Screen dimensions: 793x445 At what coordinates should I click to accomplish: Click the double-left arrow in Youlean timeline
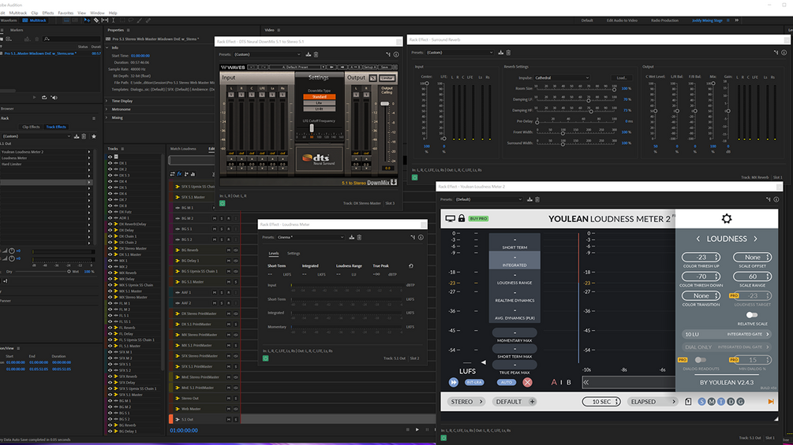click(585, 383)
